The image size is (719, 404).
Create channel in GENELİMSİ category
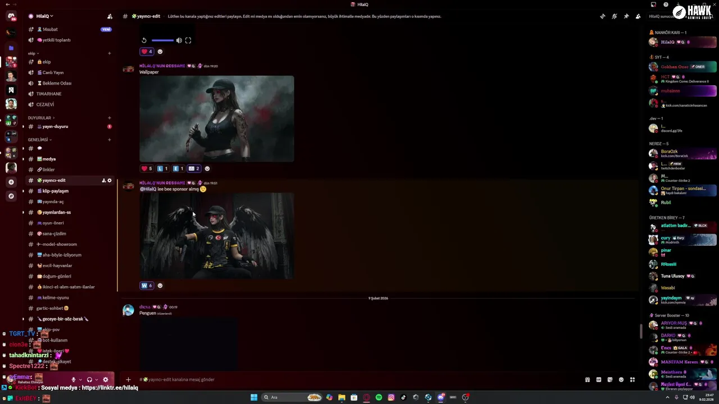(x=110, y=140)
